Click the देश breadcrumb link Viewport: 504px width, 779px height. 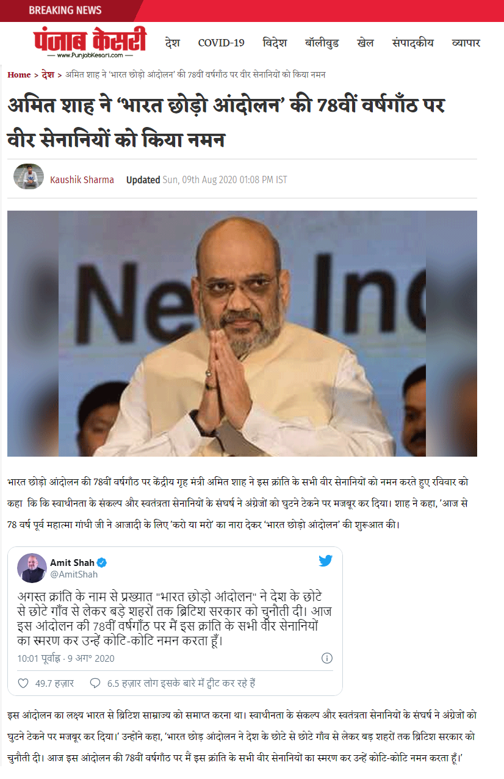pyautogui.click(x=48, y=74)
